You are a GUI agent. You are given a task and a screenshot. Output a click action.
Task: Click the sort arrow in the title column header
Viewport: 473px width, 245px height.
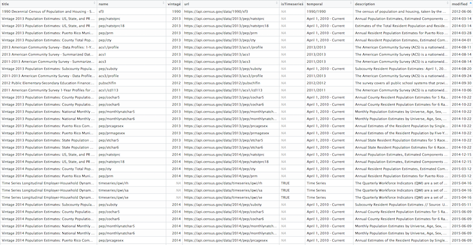coord(93,4)
